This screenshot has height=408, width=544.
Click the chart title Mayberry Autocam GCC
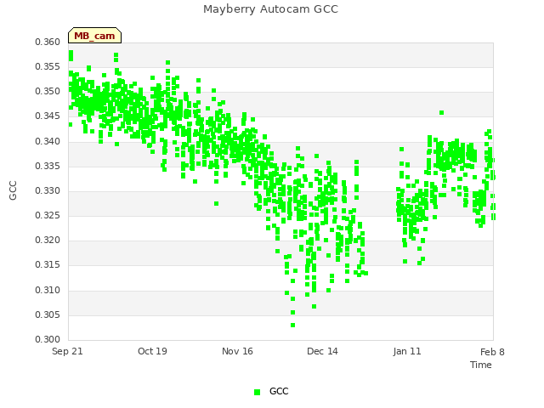[270, 9]
